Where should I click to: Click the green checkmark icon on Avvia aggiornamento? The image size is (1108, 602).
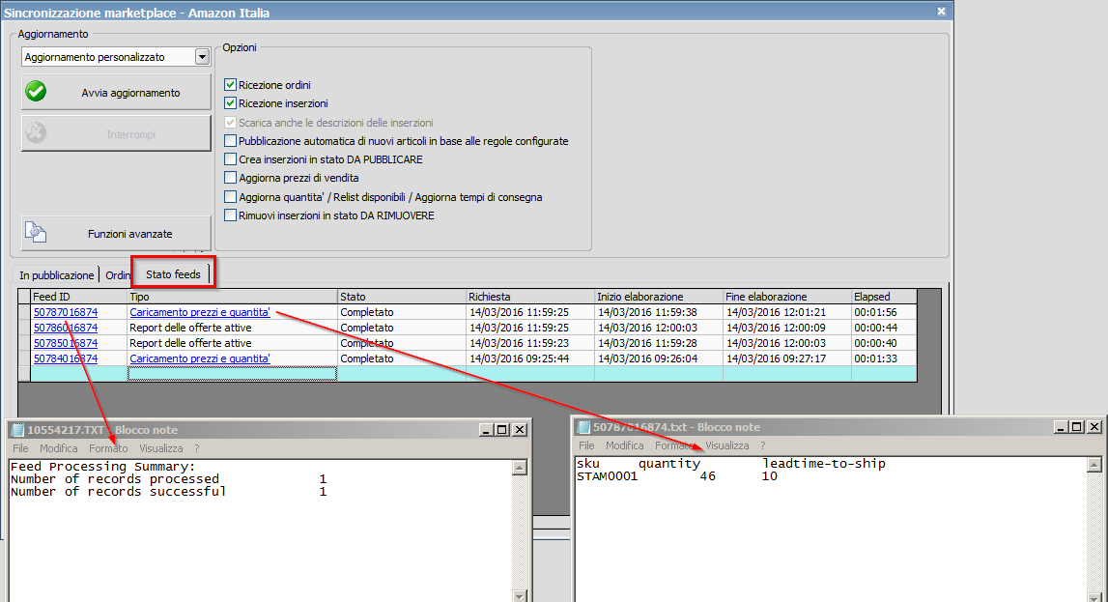(x=36, y=92)
